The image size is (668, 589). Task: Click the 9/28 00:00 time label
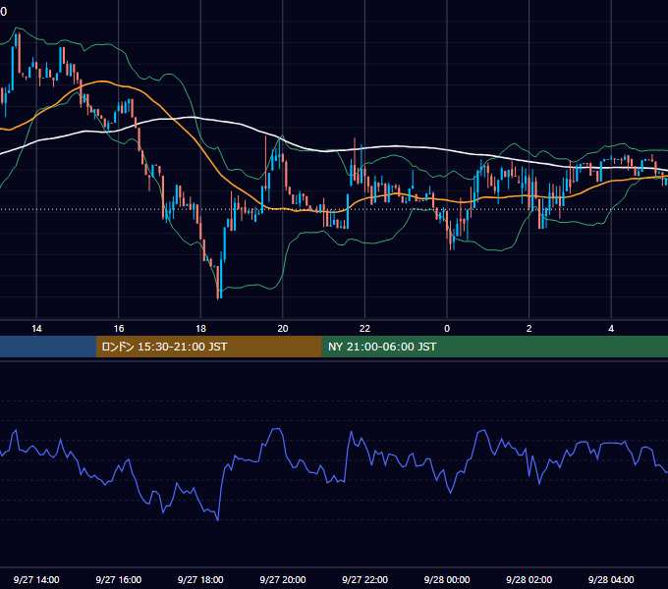pos(447,579)
